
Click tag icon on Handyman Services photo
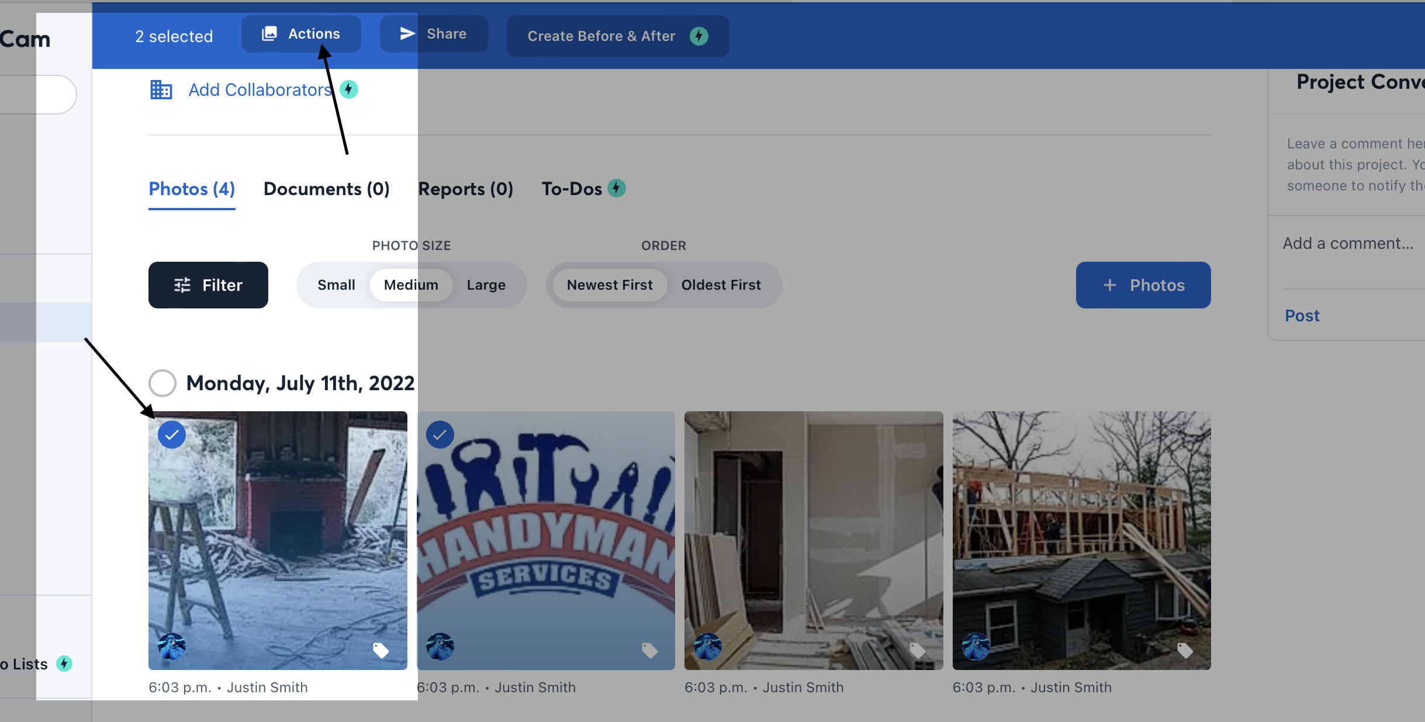tap(649, 650)
